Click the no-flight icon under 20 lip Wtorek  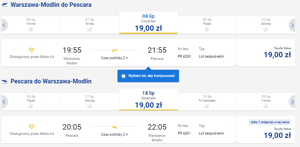[x=266, y=106]
